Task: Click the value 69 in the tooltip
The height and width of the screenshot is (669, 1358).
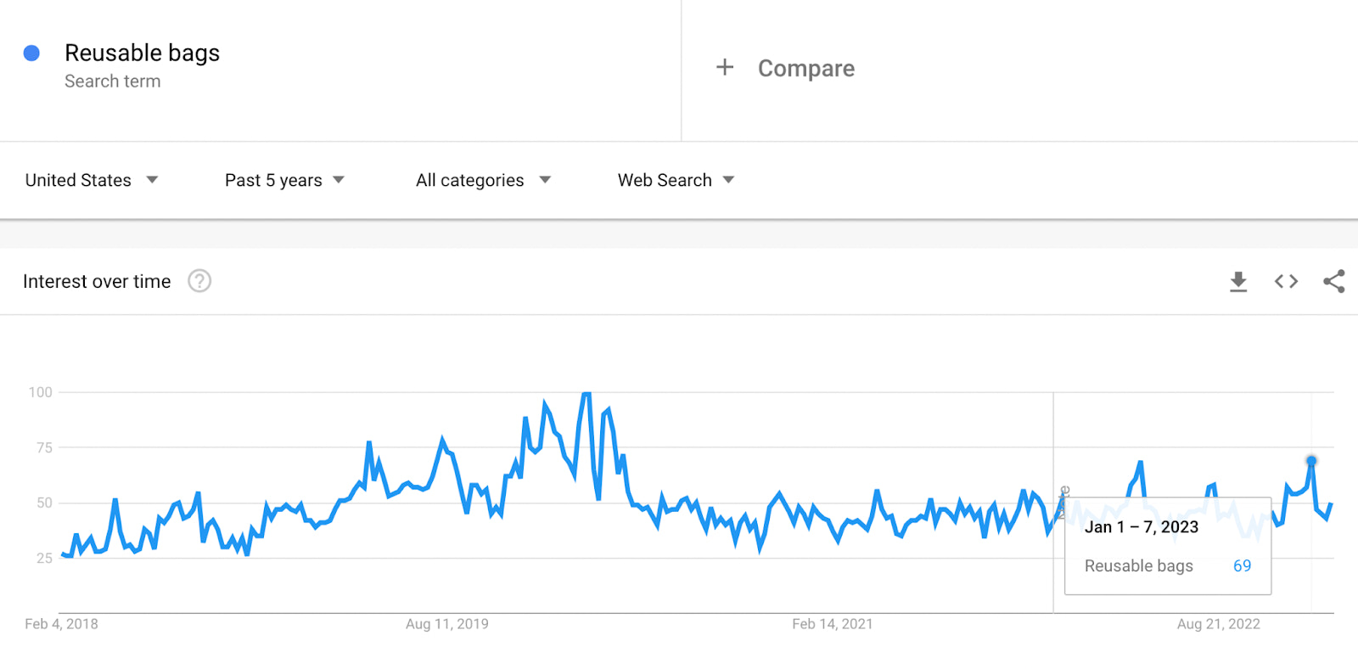Action: [x=1242, y=565]
